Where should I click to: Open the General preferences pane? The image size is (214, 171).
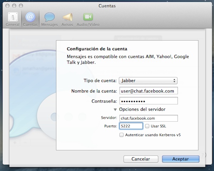point(12,19)
